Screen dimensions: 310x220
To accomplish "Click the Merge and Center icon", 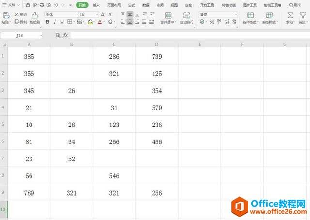I will (x=168, y=16).
